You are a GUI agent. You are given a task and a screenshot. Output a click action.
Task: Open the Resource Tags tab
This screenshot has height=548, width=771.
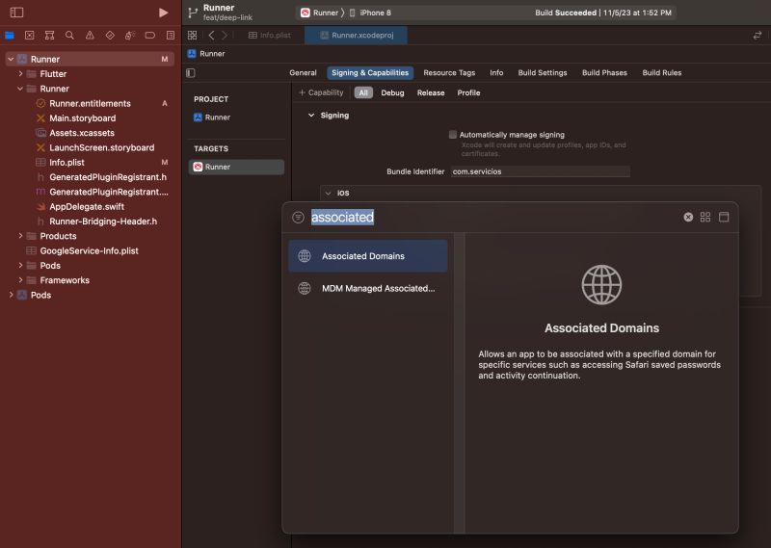click(449, 73)
